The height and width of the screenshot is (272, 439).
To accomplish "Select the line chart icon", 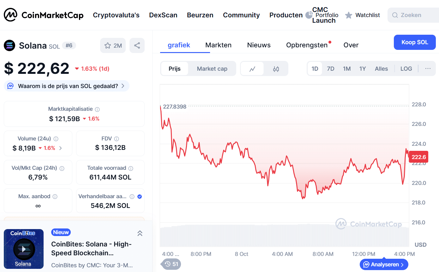I will (x=252, y=69).
